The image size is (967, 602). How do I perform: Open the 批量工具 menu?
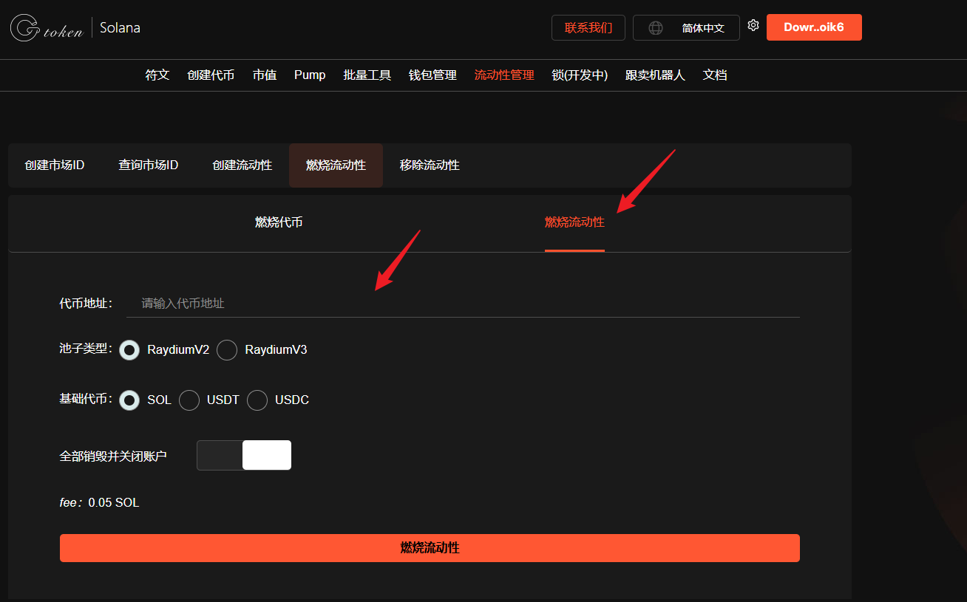point(367,75)
